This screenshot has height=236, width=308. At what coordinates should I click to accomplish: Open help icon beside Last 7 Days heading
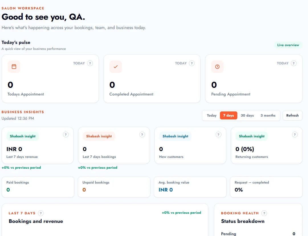[x=41, y=213]
